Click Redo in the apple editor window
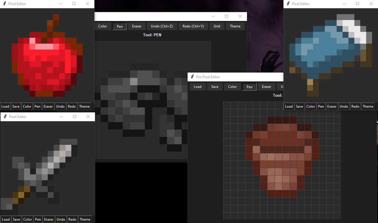This screenshot has height=223, width=378. pos(72,106)
